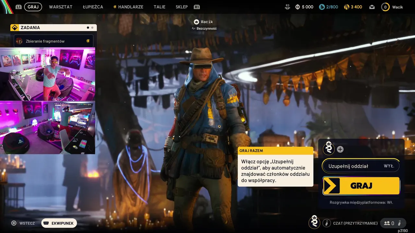The image size is (415, 233).
Task: Click the WSTECZ circle button icon
Action: (14, 223)
